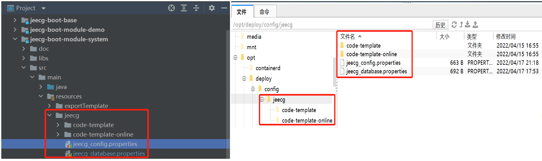
Task: Click the jeecg_config.properties file icon in Project
Action: [x=68, y=144]
